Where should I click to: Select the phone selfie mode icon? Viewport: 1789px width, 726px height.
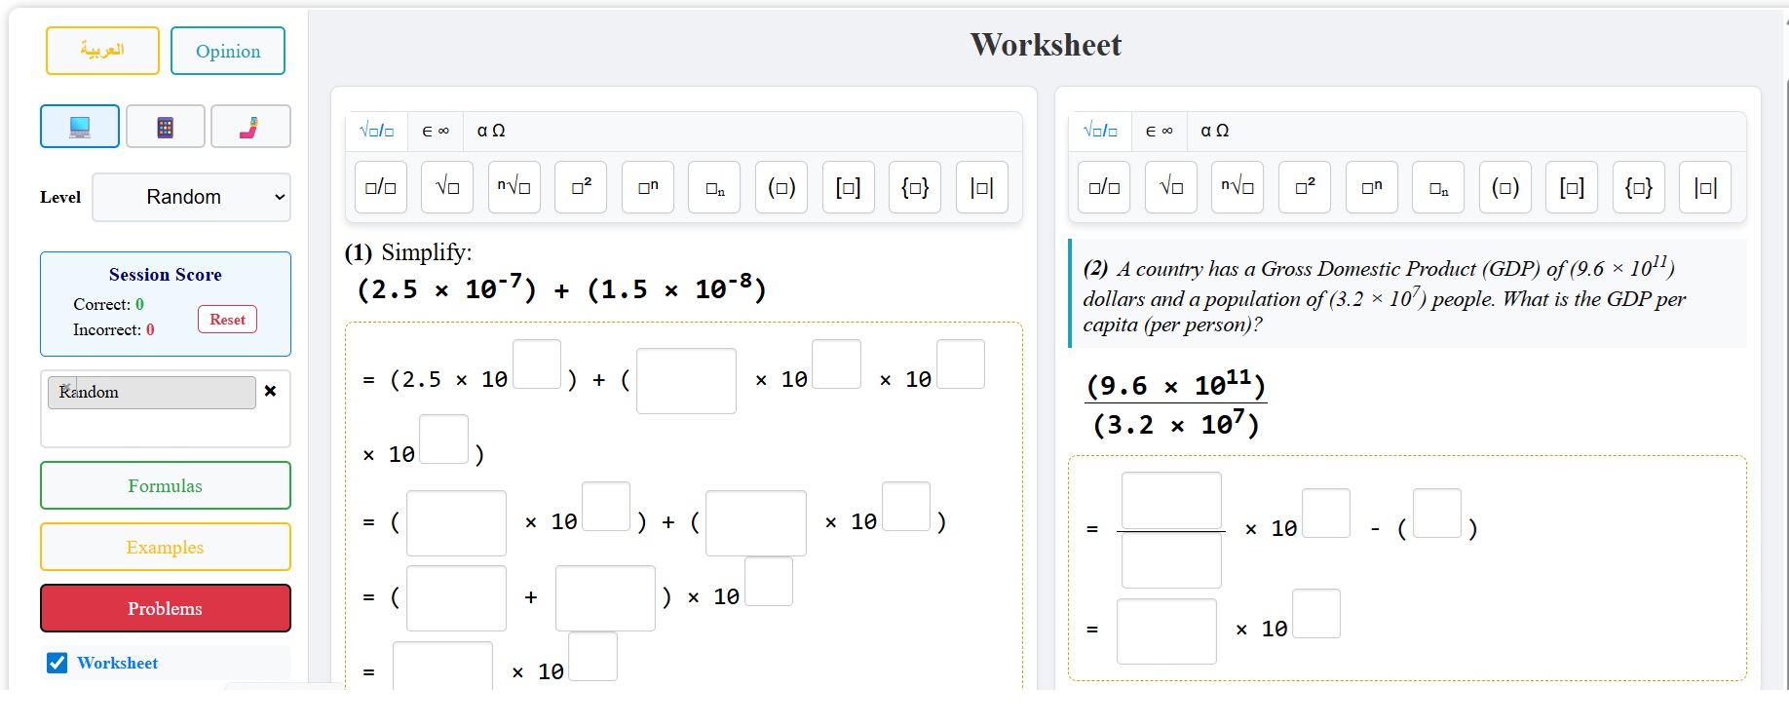250,127
